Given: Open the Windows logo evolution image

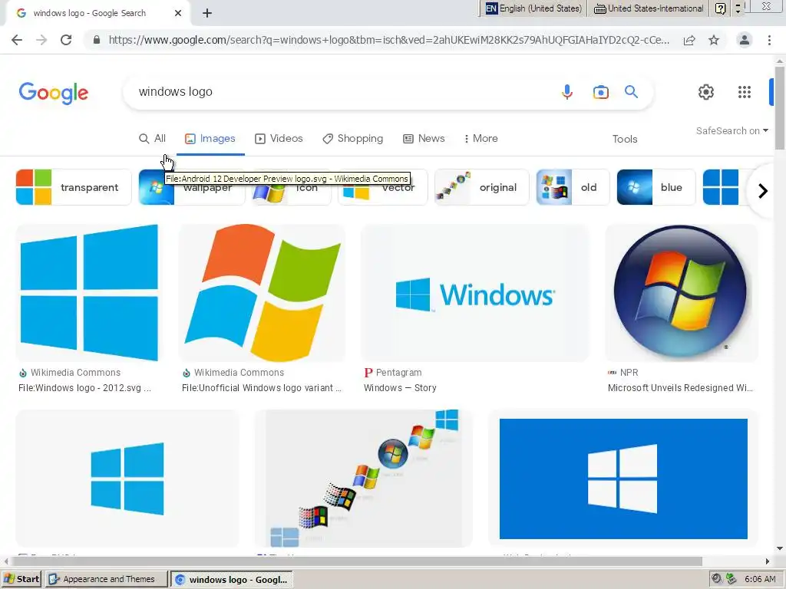Looking at the screenshot, I should point(363,479).
